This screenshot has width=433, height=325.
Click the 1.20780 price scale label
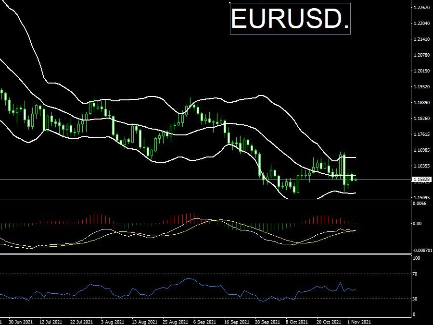tap(421, 55)
